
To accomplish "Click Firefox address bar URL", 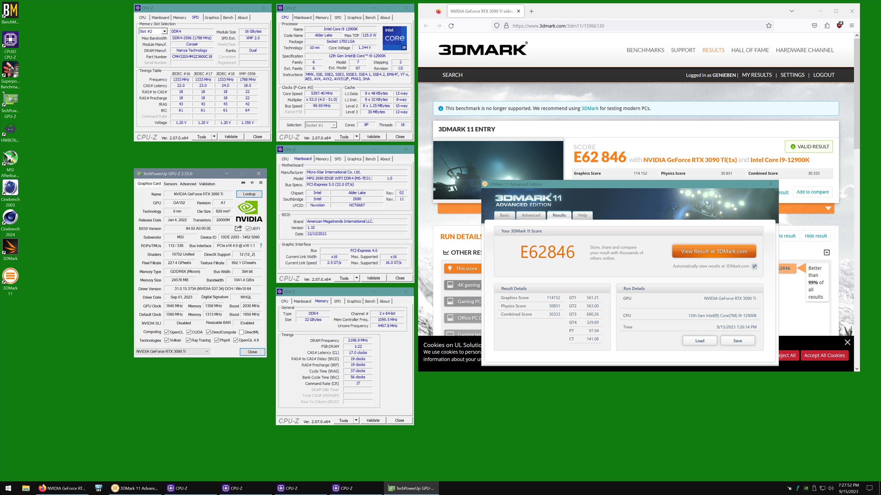I will (x=558, y=26).
